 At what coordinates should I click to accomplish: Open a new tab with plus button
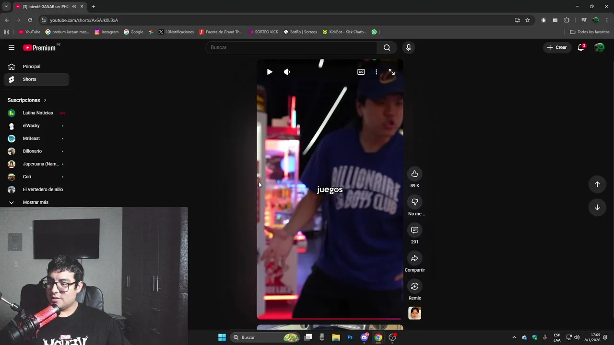(x=93, y=7)
